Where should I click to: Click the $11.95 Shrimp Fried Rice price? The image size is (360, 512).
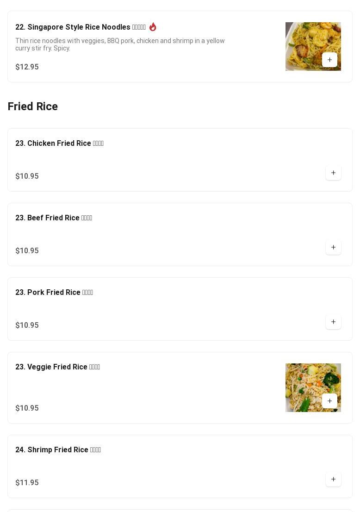pyautogui.click(x=27, y=483)
